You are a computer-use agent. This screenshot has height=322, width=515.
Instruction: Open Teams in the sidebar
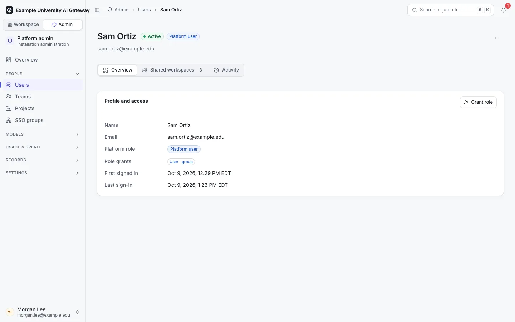point(43,97)
